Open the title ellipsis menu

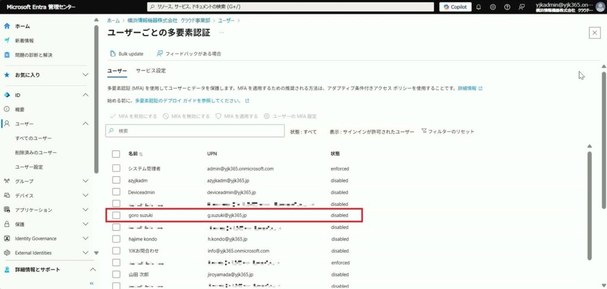coord(222,33)
